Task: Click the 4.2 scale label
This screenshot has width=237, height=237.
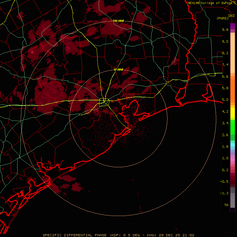Action: click(x=225, y=112)
